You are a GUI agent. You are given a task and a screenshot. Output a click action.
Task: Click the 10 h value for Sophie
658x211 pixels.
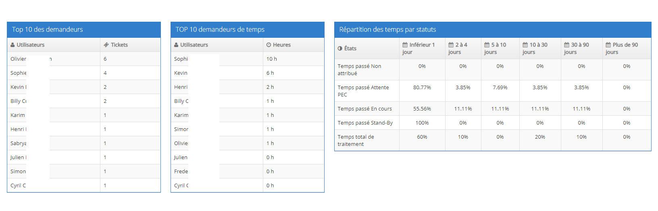[x=272, y=59]
